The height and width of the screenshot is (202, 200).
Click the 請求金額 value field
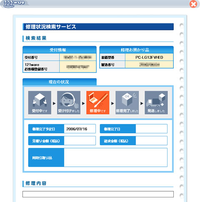pos(152,141)
